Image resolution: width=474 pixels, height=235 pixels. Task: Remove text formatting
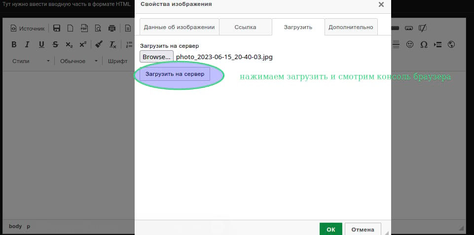coord(113,45)
